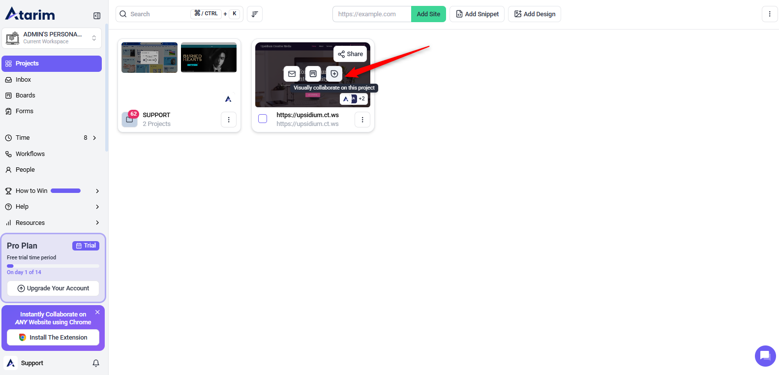The width and height of the screenshot is (779, 375).
Task: Open top-right three-dot options menu
Action: point(769,14)
